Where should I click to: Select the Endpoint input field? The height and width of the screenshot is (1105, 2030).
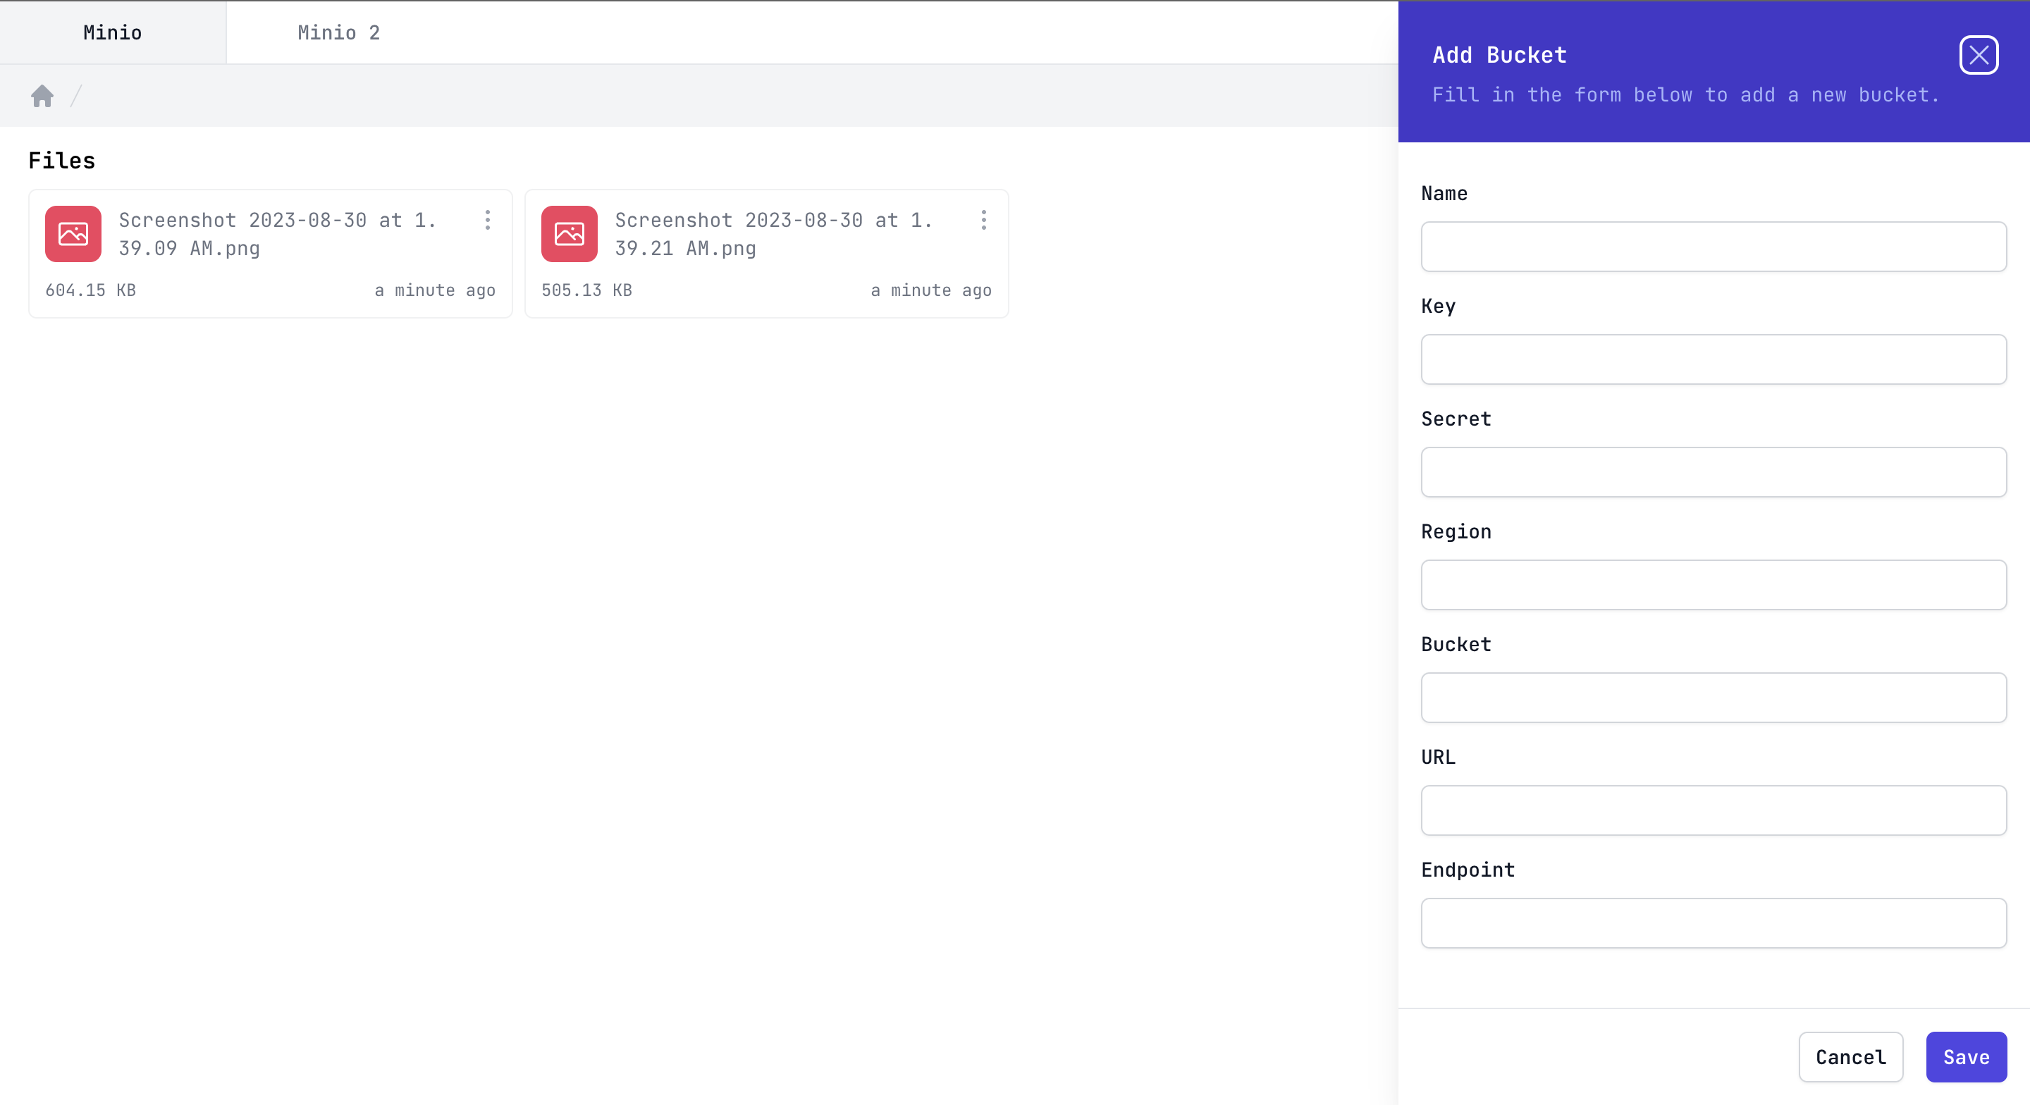1714,923
